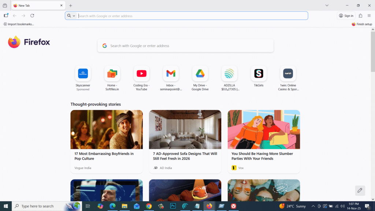Open the My Drive Google Drive shortcut
The width and height of the screenshot is (375, 211).
(200, 73)
